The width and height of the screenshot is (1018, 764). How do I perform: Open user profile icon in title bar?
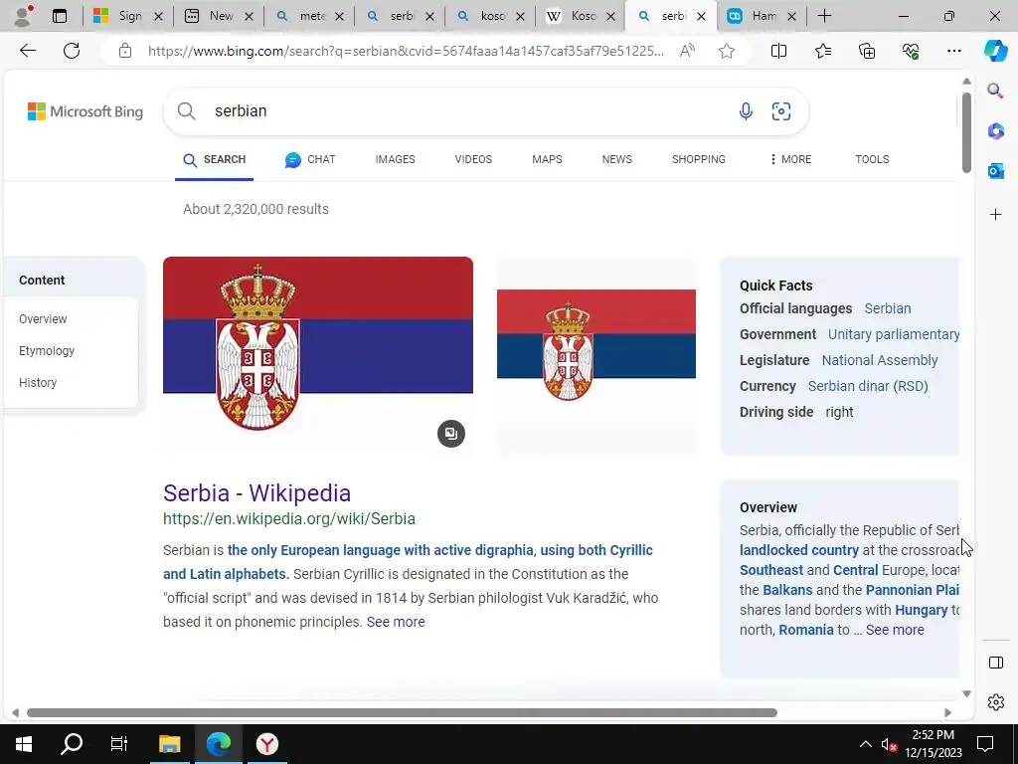tap(24, 16)
